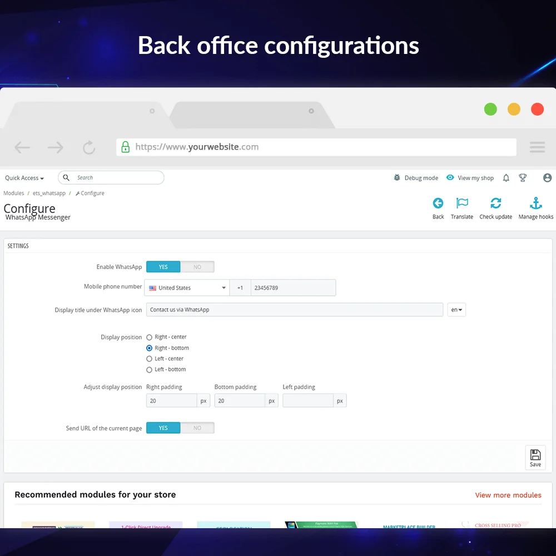Open the Translate flag icon
This screenshot has height=556, width=556.
click(462, 203)
